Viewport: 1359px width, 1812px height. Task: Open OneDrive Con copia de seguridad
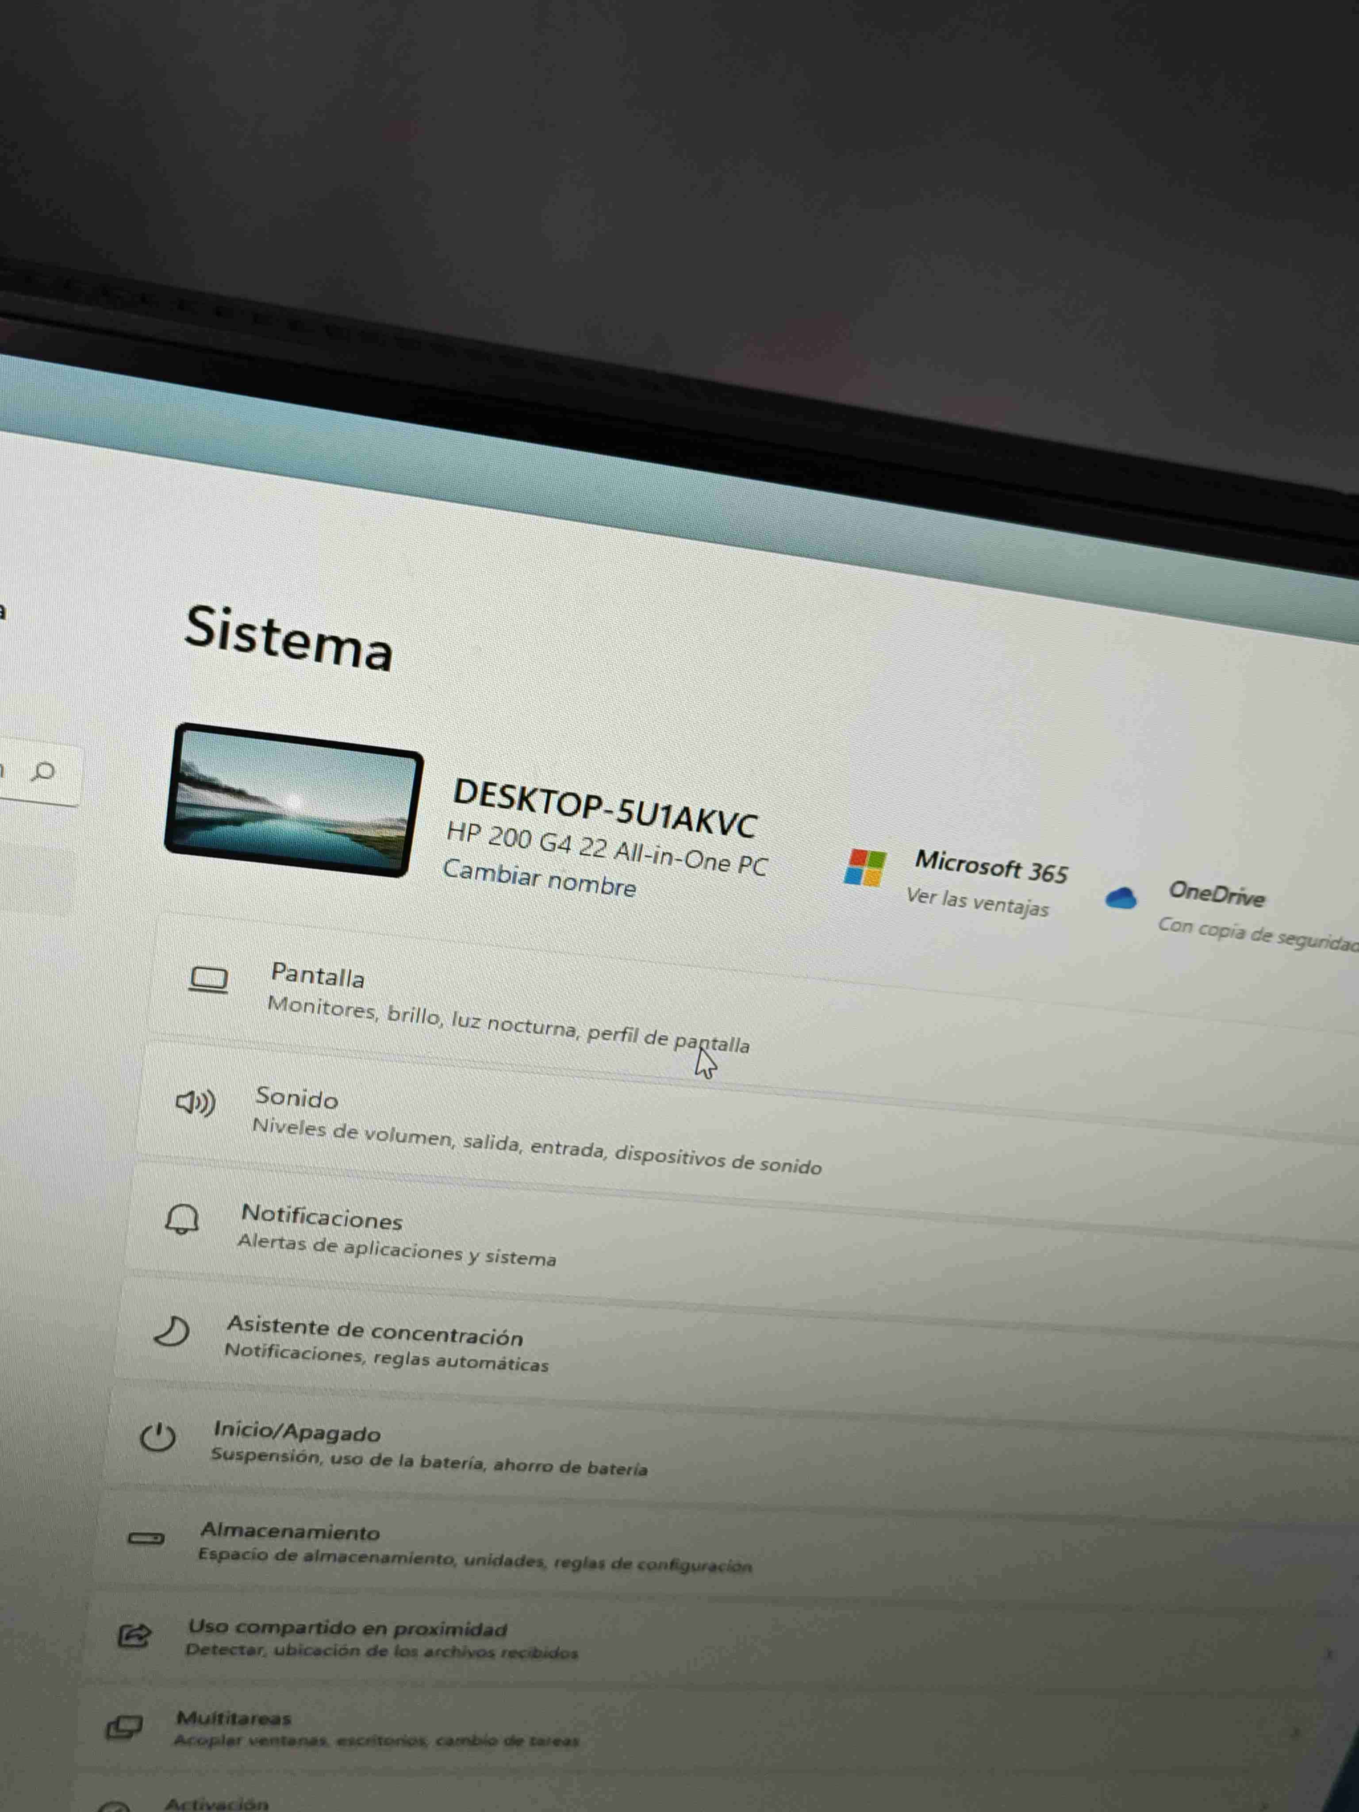[1258, 935]
